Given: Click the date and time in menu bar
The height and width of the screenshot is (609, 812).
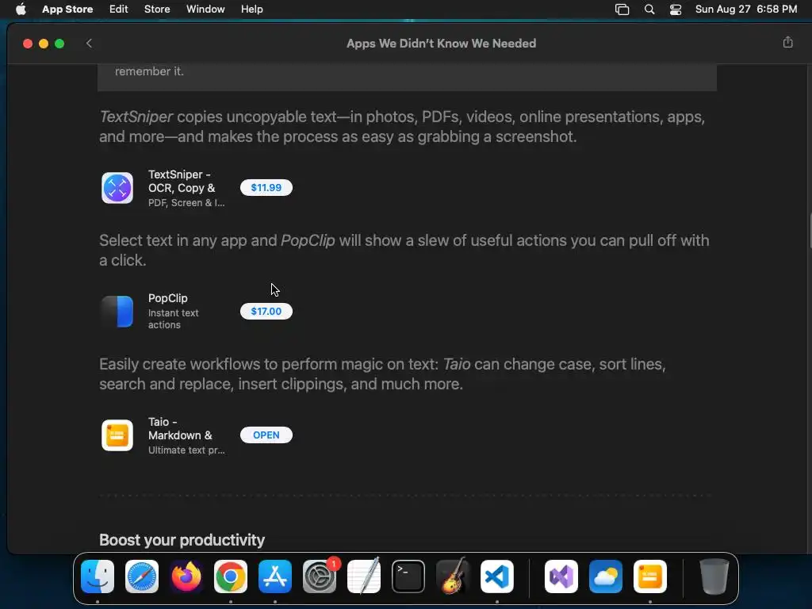Looking at the screenshot, I should 746,10.
